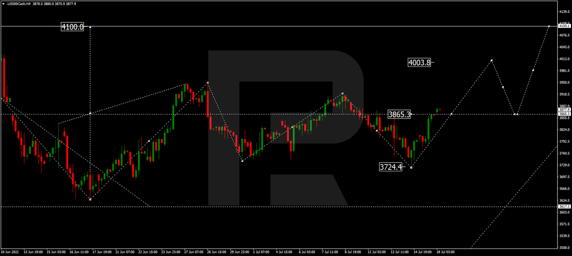Click the 3865.3 level tag on price axis
Screen dimensions: 572x256
[564, 114]
